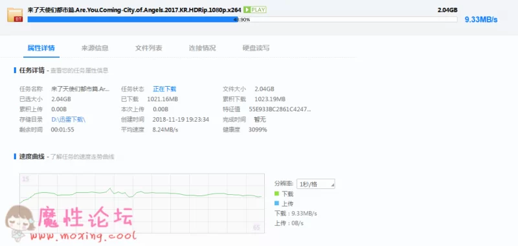The width and height of the screenshot is (518, 246).
Task: Click the 任务详情 section heading
Action: (32, 71)
